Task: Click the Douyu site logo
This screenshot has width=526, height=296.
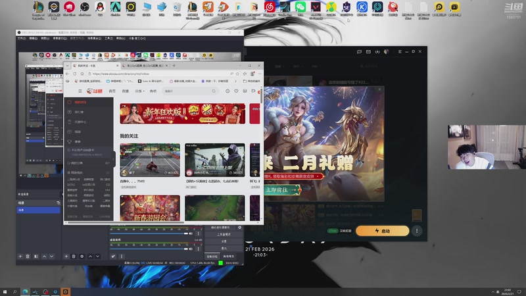Action: click(93, 91)
